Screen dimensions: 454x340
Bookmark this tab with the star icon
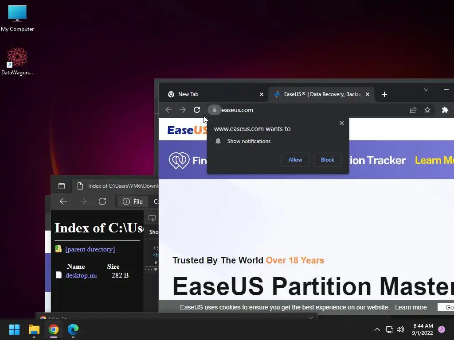(427, 110)
